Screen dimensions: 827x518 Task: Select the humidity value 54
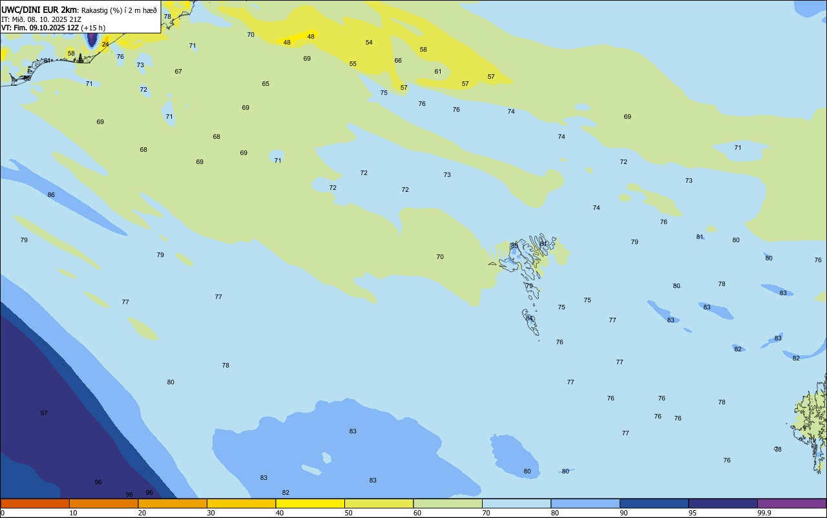tap(369, 42)
